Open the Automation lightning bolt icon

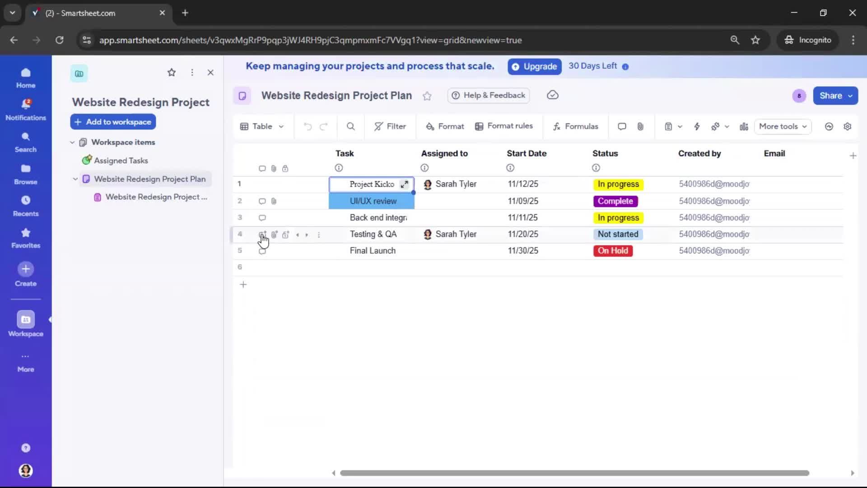pos(697,127)
